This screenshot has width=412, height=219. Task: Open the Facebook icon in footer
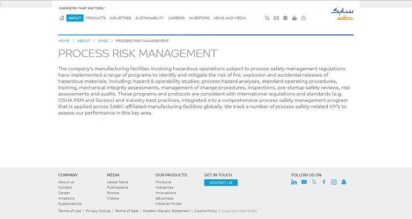pyautogui.click(x=324, y=182)
